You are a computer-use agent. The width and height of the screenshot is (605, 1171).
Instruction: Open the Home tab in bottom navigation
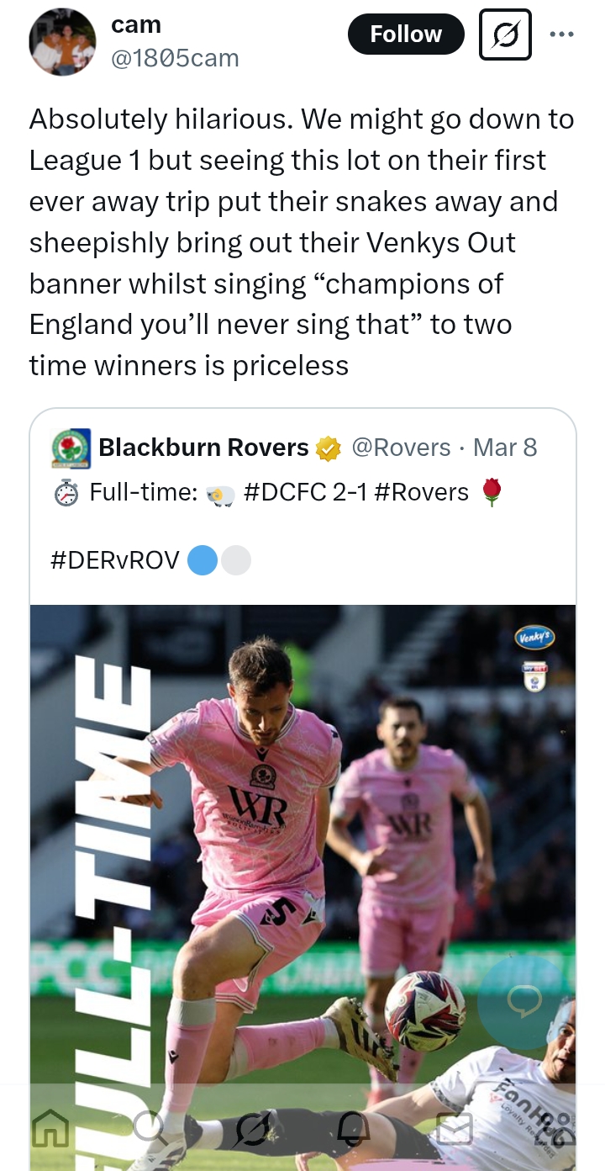(x=50, y=1128)
